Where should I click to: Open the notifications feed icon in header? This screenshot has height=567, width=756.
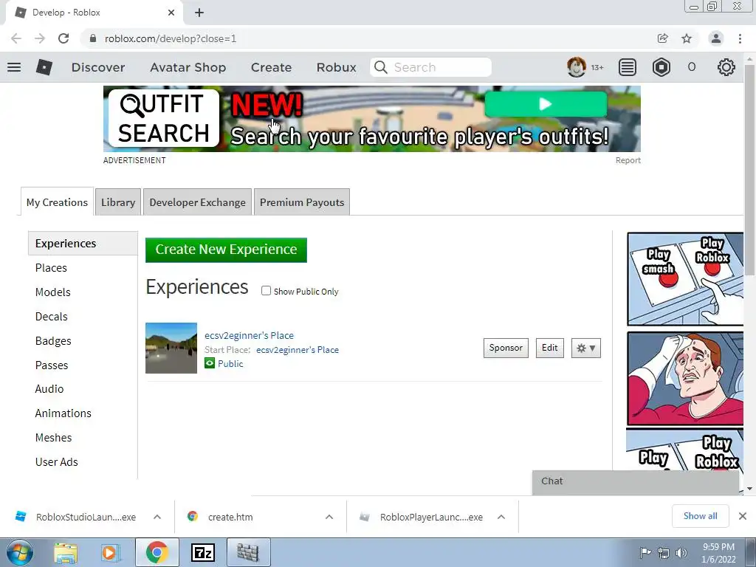pos(628,67)
